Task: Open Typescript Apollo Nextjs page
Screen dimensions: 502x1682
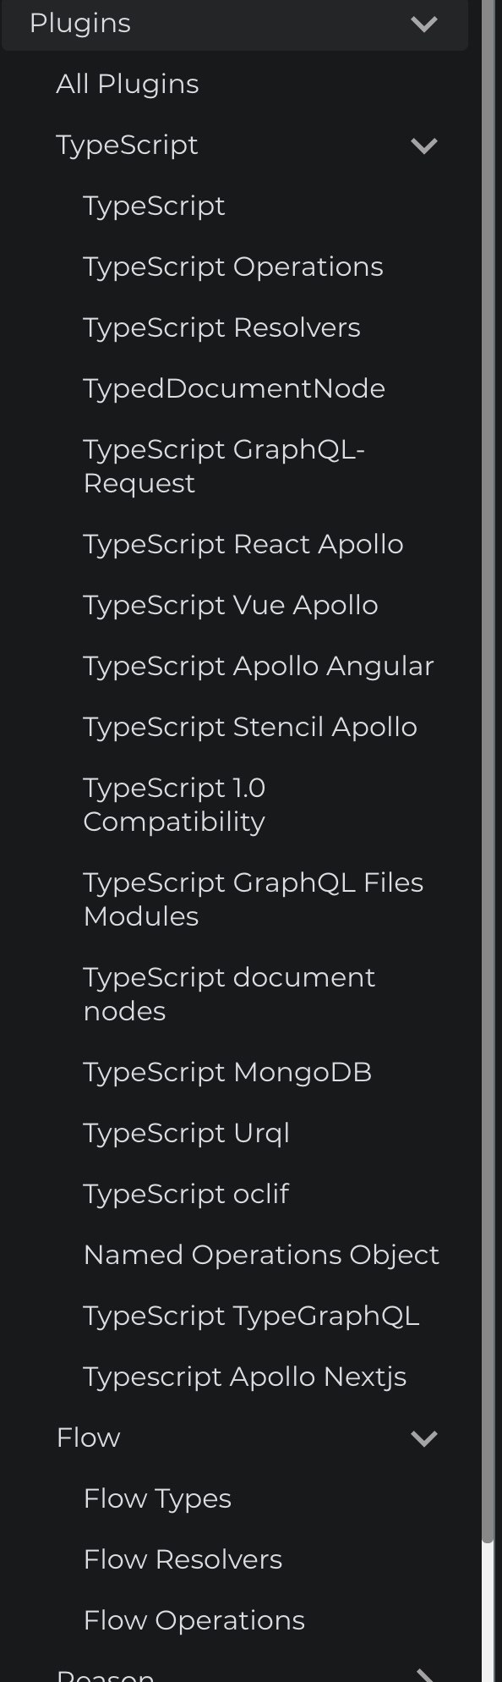Action: [245, 1377]
